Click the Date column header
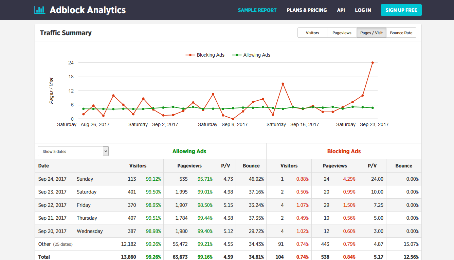Viewport: 454px width, 260px height. [x=43, y=166]
